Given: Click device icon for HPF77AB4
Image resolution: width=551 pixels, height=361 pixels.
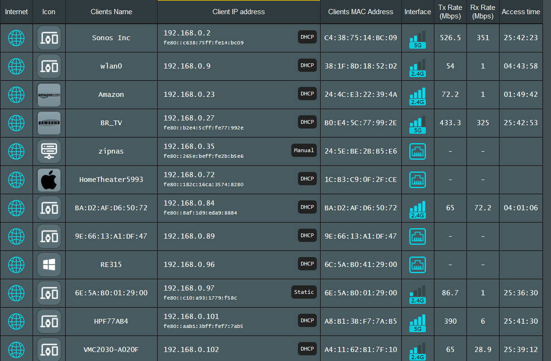Looking at the screenshot, I should [x=49, y=322].
